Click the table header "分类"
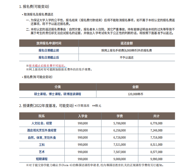This screenshot has height=168, width=180. [58, 87]
